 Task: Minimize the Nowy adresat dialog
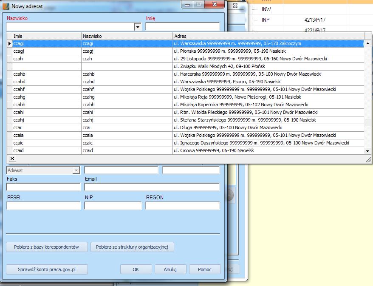187,5
